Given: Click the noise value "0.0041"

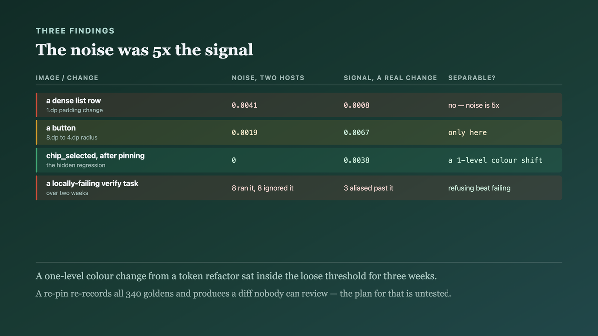Looking at the screenshot, I should (245, 105).
